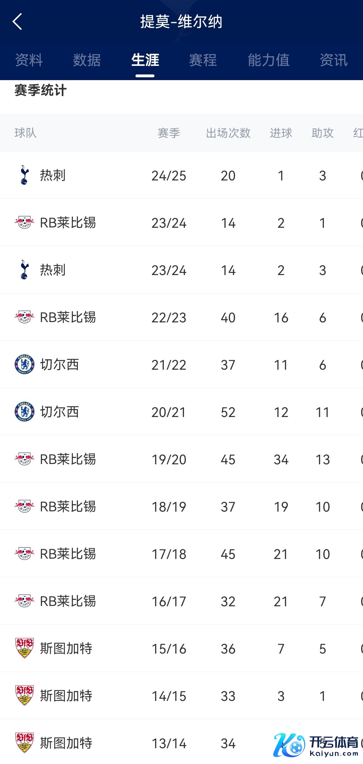Tap Tottenham crest in 24/25 row
The height and width of the screenshot is (764, 363).
coord(24,175)
